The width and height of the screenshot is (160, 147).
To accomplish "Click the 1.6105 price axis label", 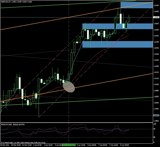I will click(x=156, y=85).
